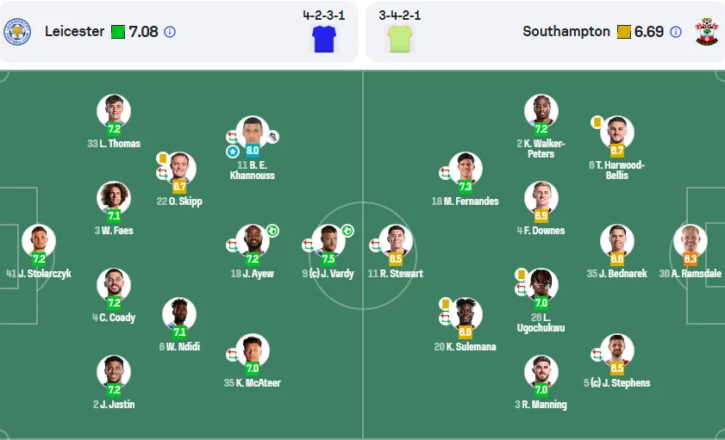Click the star icon by B. E. Khannouss
725x440 pixels.
click(x=232, y=152)
